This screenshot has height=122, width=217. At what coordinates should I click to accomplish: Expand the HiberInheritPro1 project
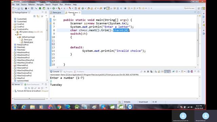point(13,53)
